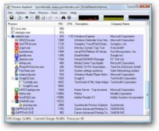The width and height of the screenshot is (159, 131).
Task: Open the Find menu
Action: tap(54, 13)
